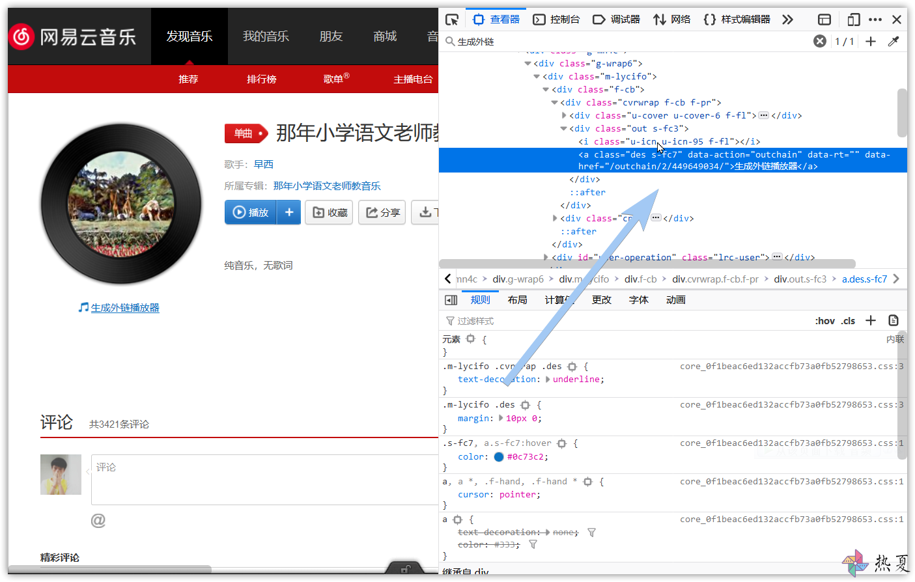The width and height of the screenshot is (915, 582).
Task: Add a new CSS rule with the plus icon
Action: point(871,320)
